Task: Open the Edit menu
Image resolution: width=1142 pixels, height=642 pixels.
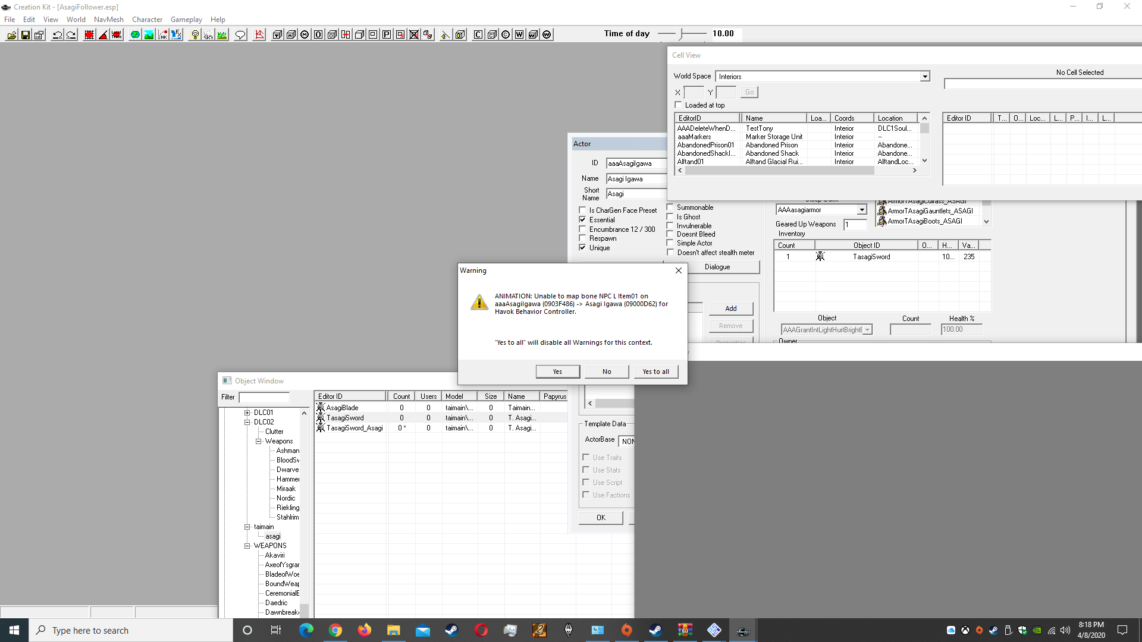Action: tap(29, 20)
